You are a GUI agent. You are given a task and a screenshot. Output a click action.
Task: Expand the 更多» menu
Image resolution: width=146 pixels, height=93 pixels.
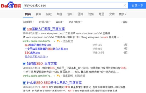coord(122,14)
